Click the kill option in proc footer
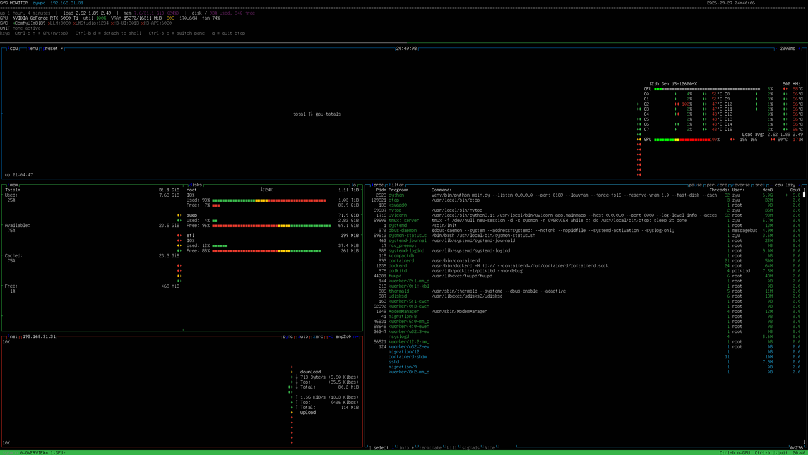 452,448
